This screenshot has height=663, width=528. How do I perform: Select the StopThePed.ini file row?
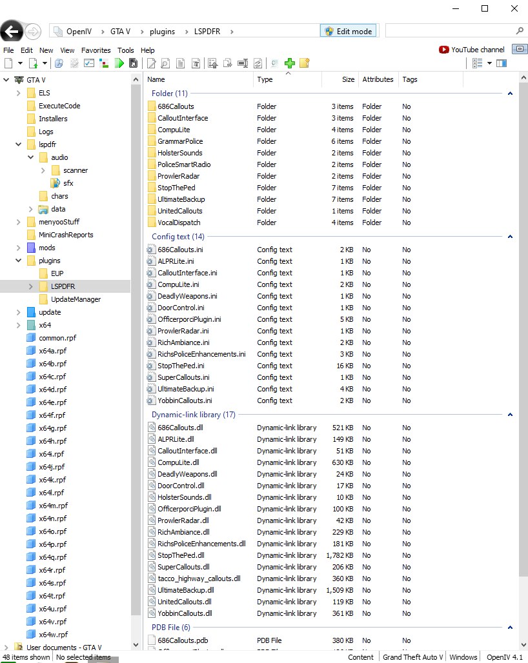330,366
